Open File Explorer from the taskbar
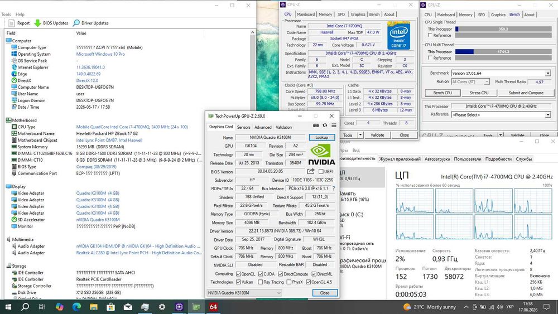558x314 pixels. click(94, 307)
